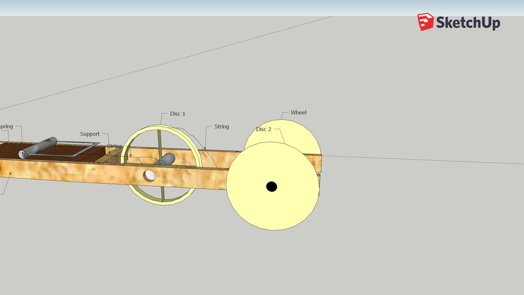Click the white round hole in wooden beam
This screenshot has height=295, width=524.
click(x=149, y=175)
